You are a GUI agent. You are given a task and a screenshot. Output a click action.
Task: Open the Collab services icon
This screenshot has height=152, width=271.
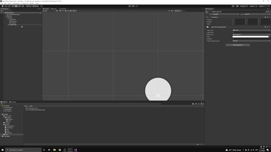coord(233,6)
